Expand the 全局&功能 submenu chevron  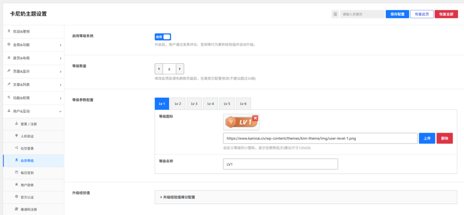(x=60, y=45)
